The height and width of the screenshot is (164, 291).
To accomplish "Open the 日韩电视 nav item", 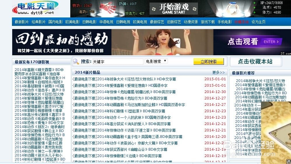I will [123, 22].
